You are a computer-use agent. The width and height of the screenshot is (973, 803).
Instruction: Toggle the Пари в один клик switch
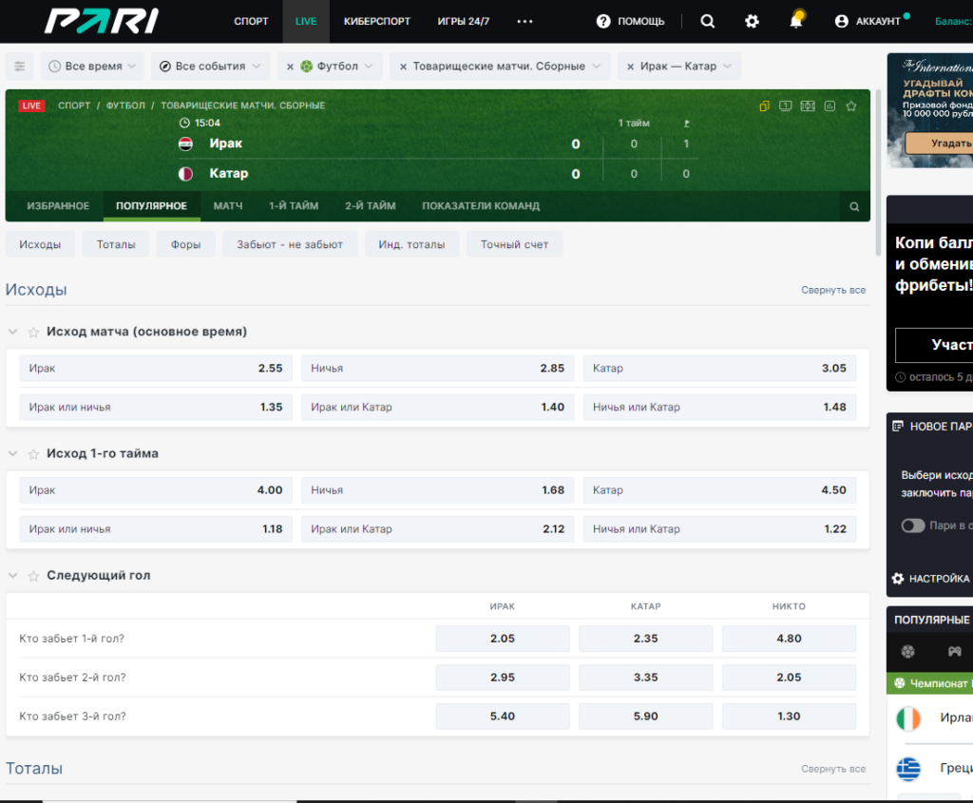point(913,526)
